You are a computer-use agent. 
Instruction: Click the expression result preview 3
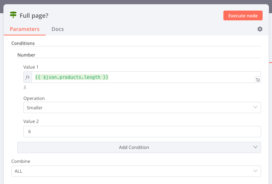click(24, 87)
